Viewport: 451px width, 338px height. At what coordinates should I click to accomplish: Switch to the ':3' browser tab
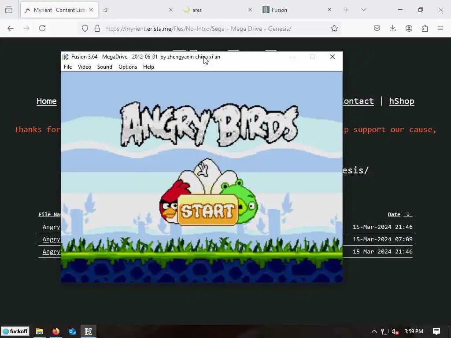(138, 10)
